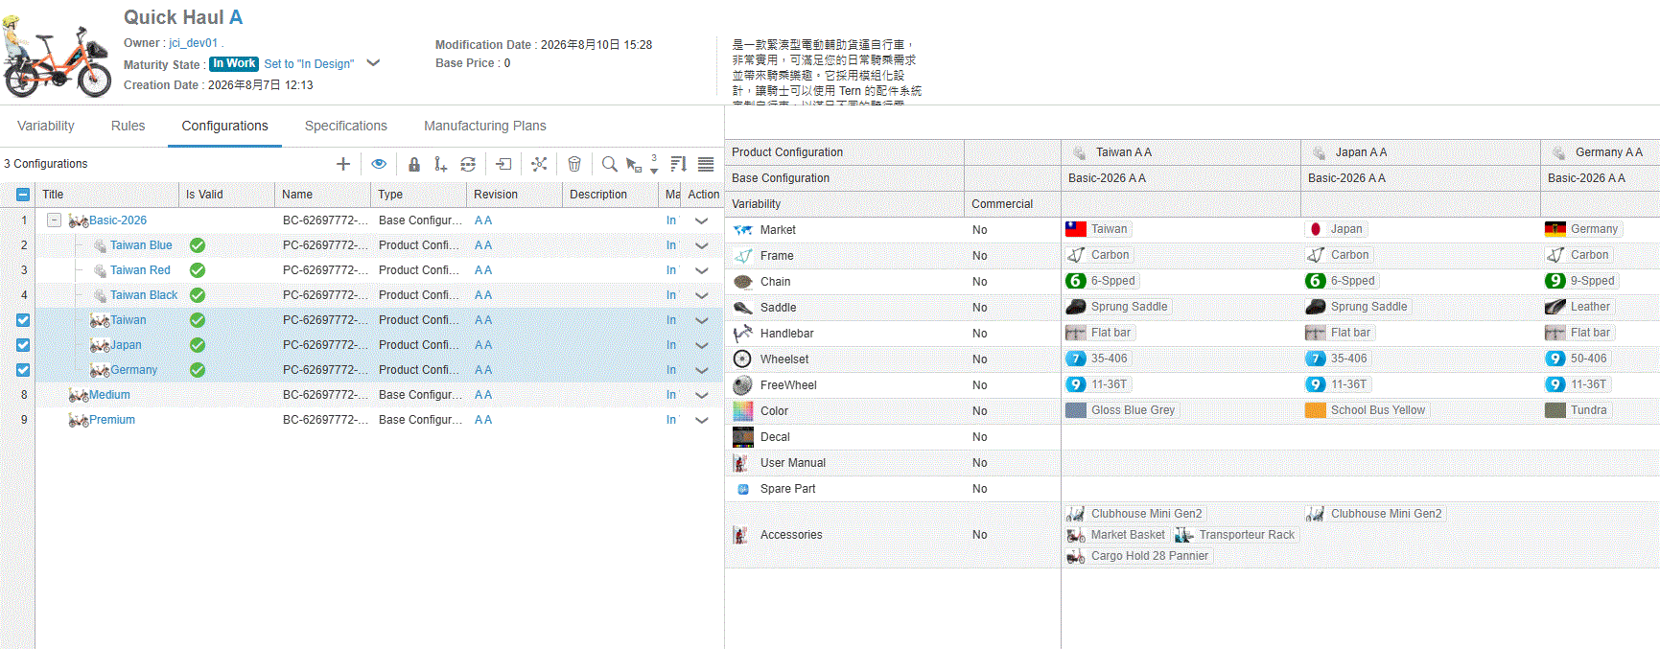Open the Manufacturing Plans tab
Screen dimensions: 1660x649
pyautogui.click(x=485, y=126)
